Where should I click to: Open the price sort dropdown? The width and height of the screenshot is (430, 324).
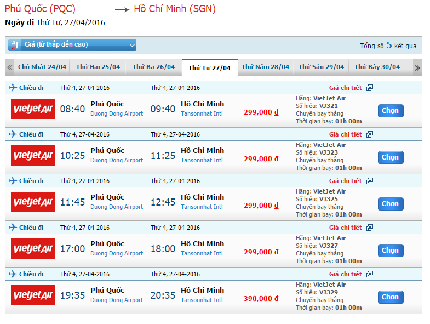(72, 45)
